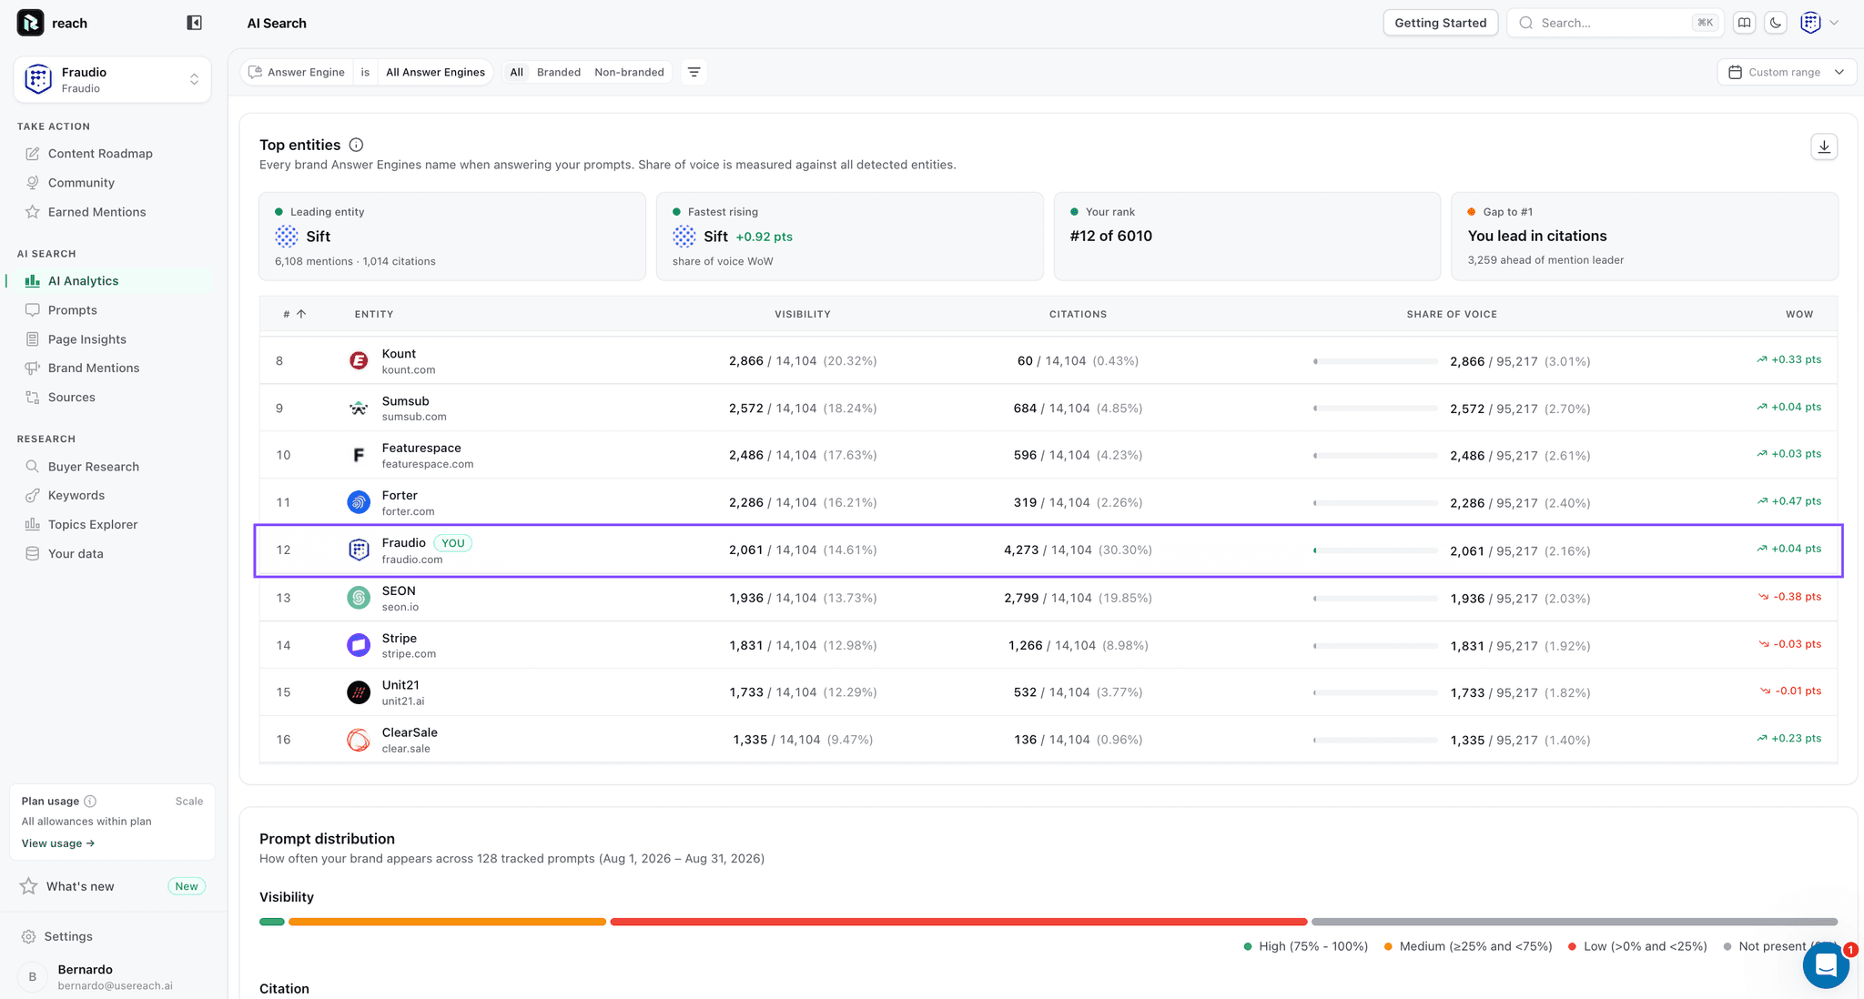Follow the View usage link
1864x999 pixels.
pos(58,843)
